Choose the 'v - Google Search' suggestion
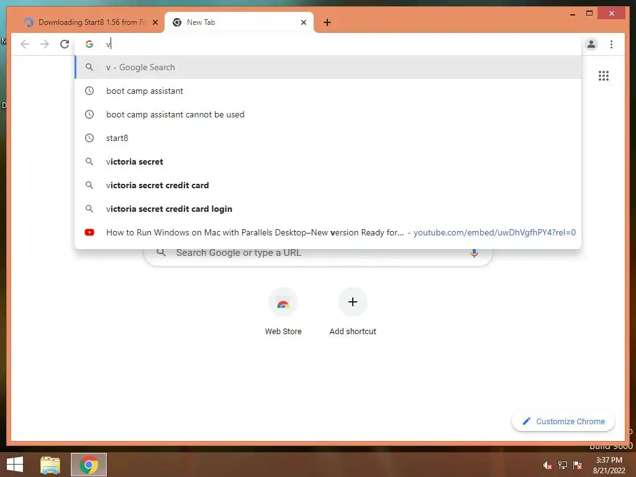Viewport: 636px width, 477px height. point(328,67)
